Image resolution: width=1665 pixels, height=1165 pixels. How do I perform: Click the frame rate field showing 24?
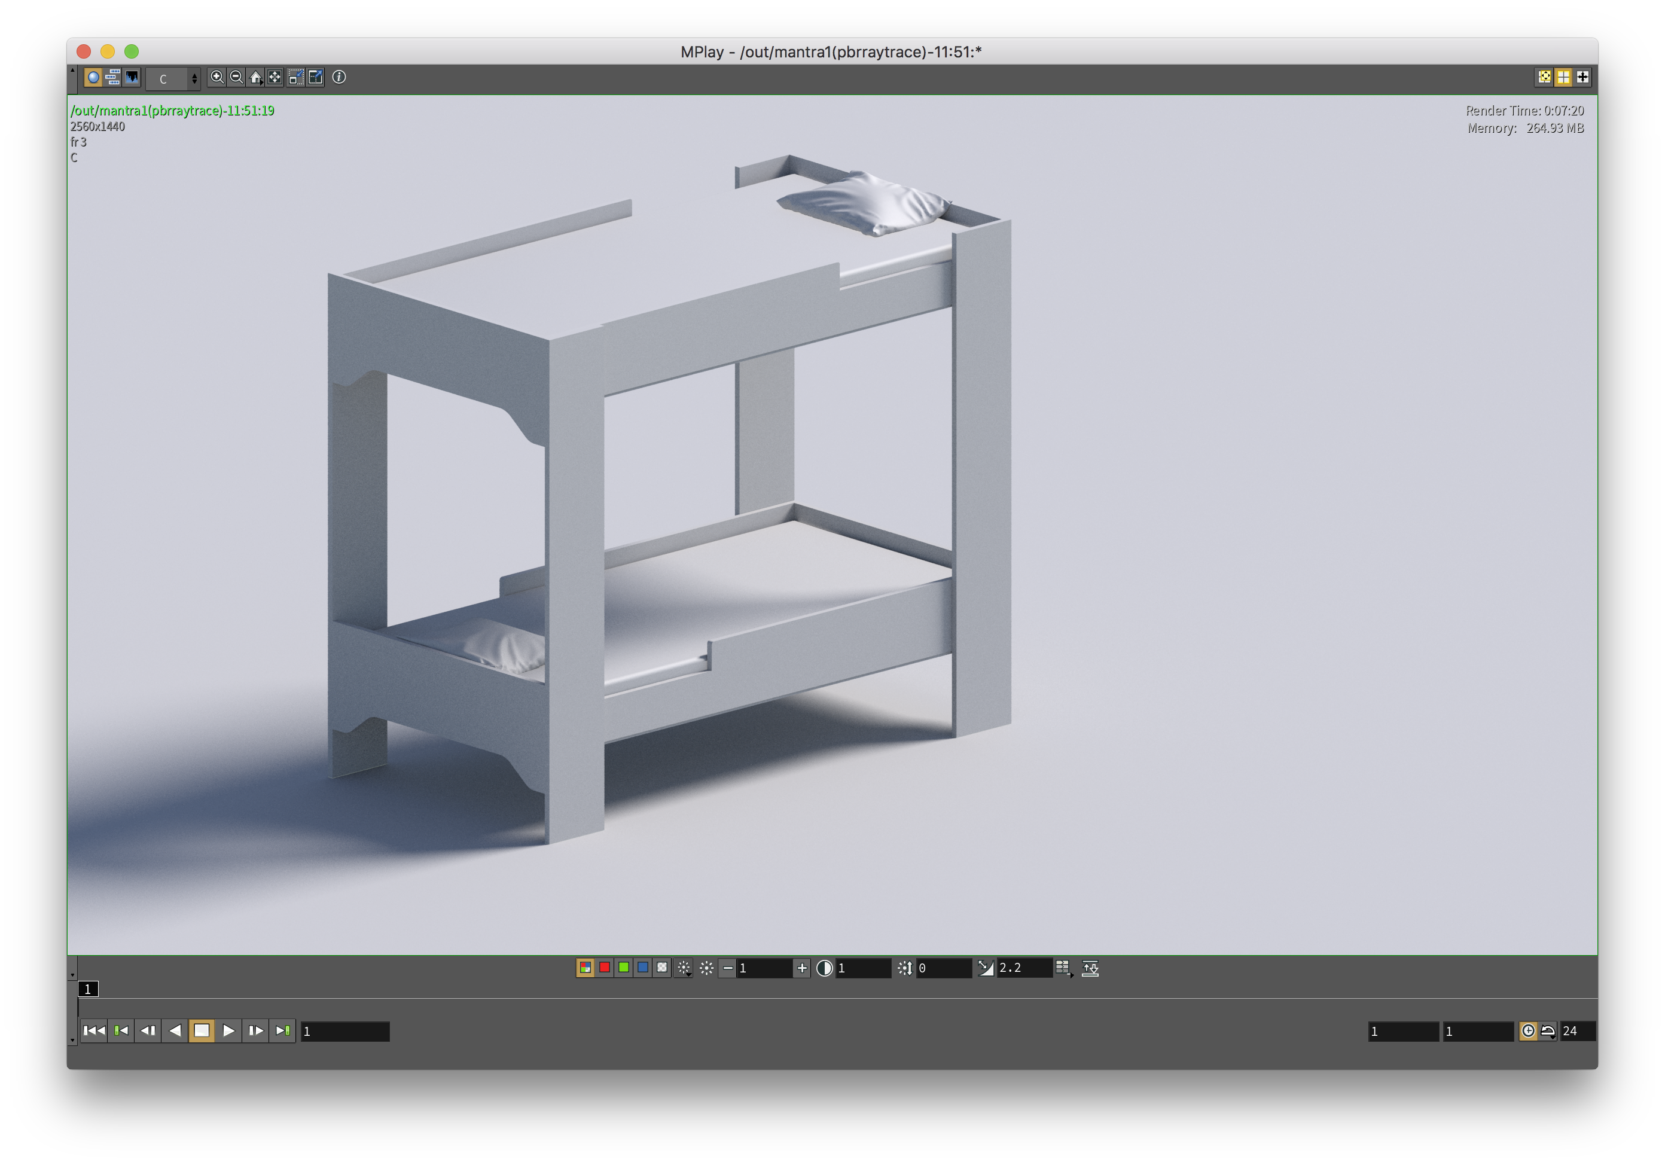click(1576, 1031)
